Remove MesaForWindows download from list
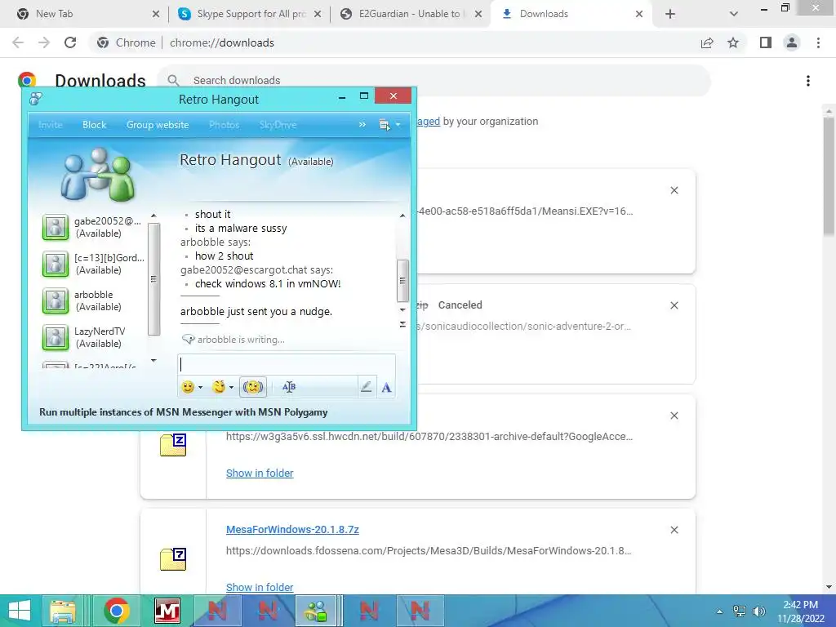Screen dimensions: 836x627 pos(674,530)
